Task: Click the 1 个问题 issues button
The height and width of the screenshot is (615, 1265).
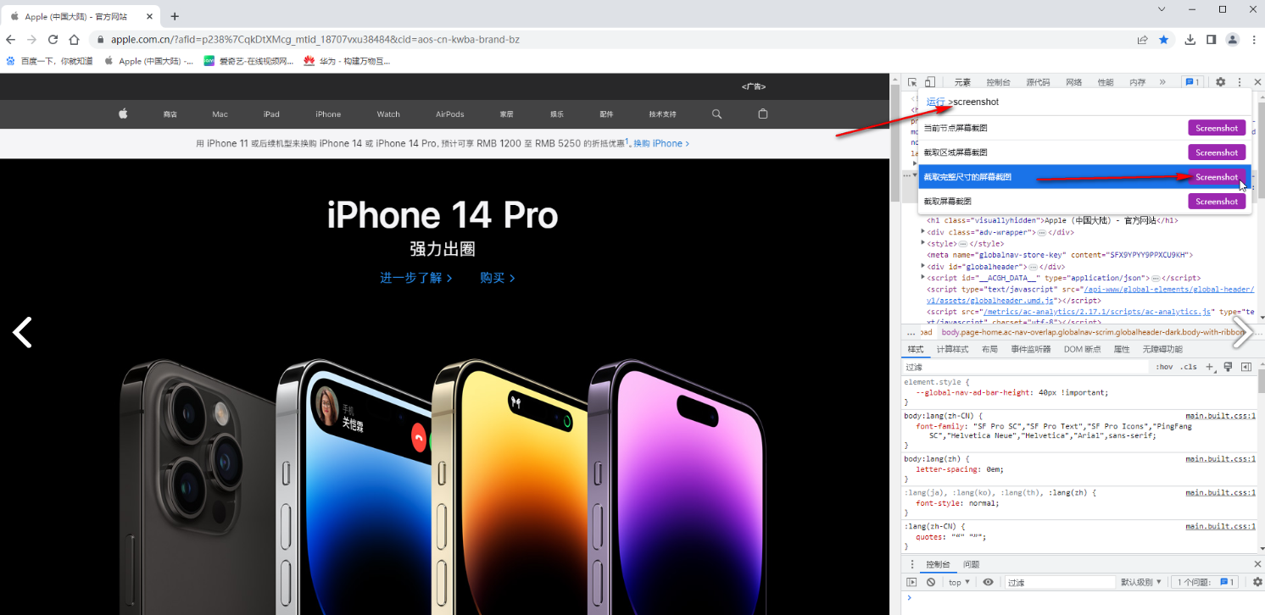Action: click(1205, 582)
